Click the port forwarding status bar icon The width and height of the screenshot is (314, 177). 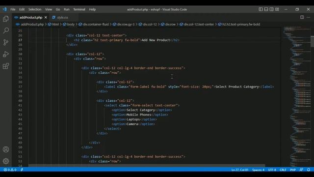pos(22,170)
